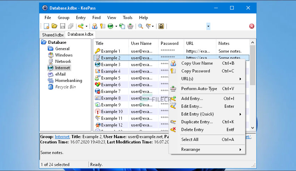The image size is (296, 171).
Task: Open the Add Entry toolbar dropdown arrow
Action: pos(86,26)
